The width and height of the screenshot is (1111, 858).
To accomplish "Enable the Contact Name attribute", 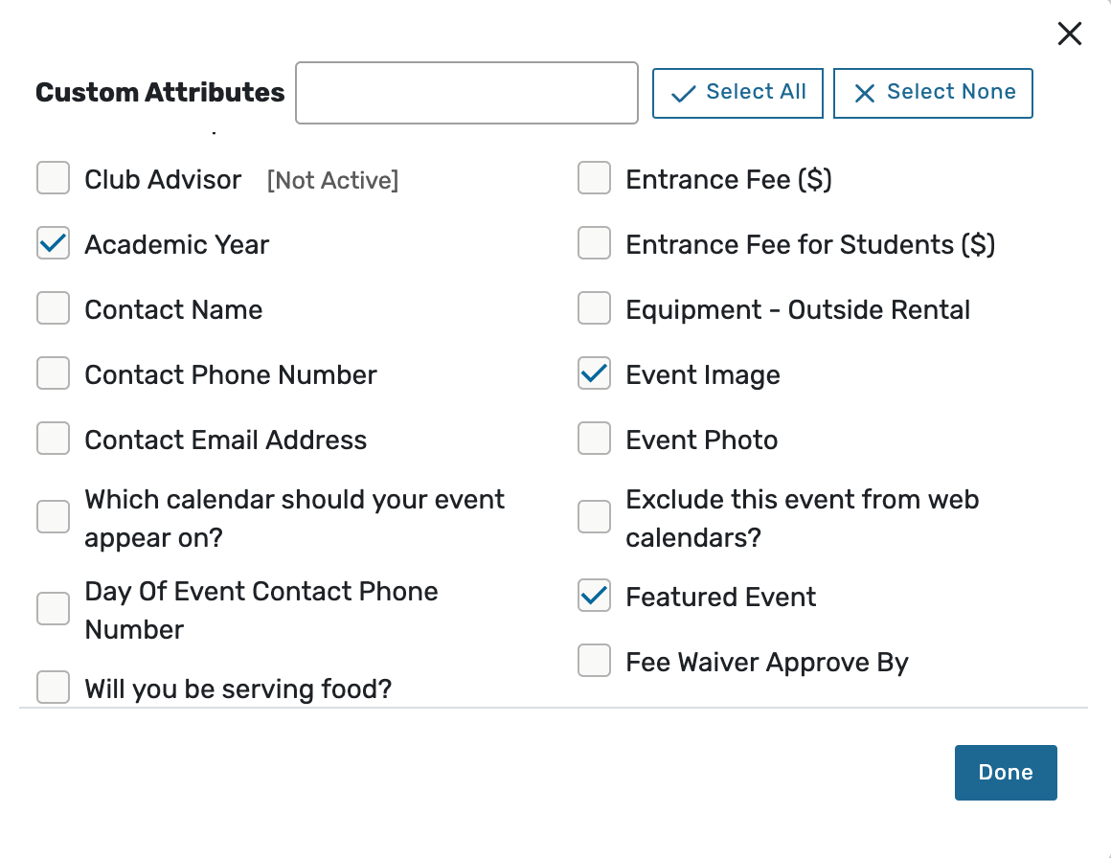I will point(54,308).
